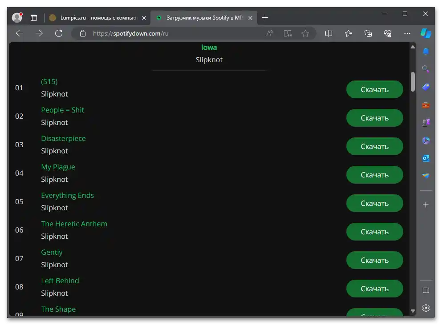Go forward to the next page
442x325 pixels.
pyautogui.click(x=39, y=33)
